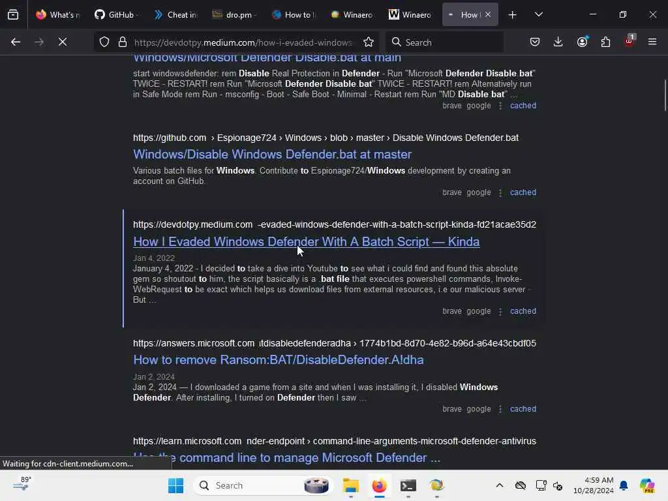The image size is (668, 501).
Task: Focus the Firefox Search box
Action: [x=444, y=42]
